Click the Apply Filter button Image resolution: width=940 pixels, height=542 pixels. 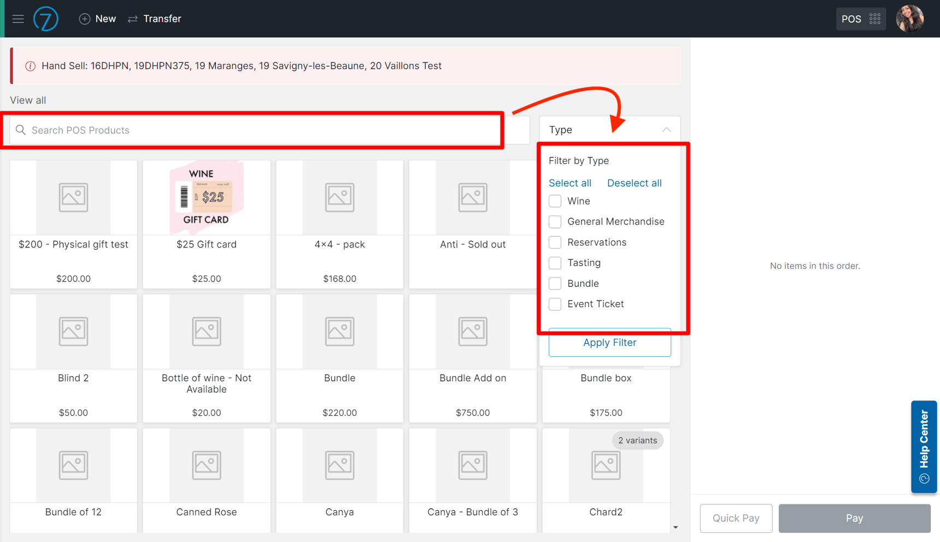tap(609, 343)
